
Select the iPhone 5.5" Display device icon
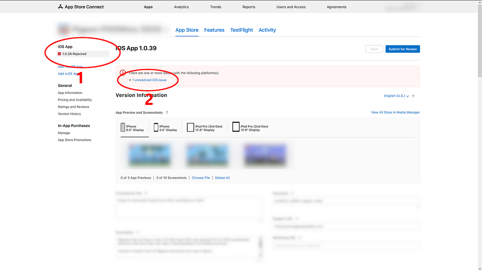click(156, 127)
